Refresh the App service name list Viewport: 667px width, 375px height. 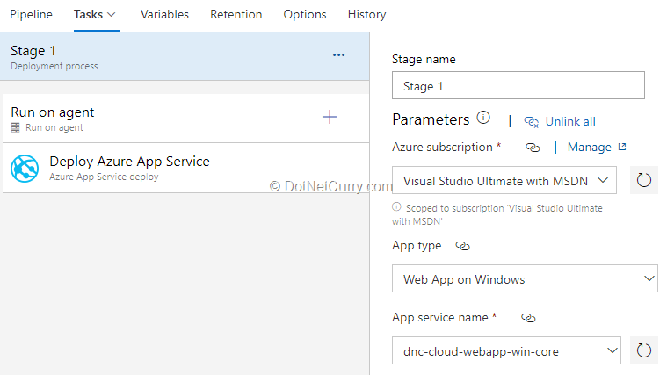point(643,350)
